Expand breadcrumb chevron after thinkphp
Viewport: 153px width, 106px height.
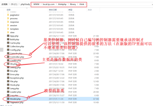point(68,4)
